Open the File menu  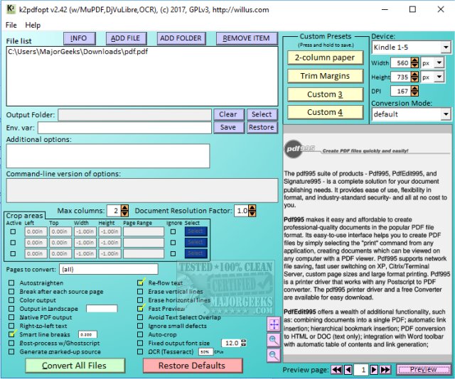click(11, 26)
